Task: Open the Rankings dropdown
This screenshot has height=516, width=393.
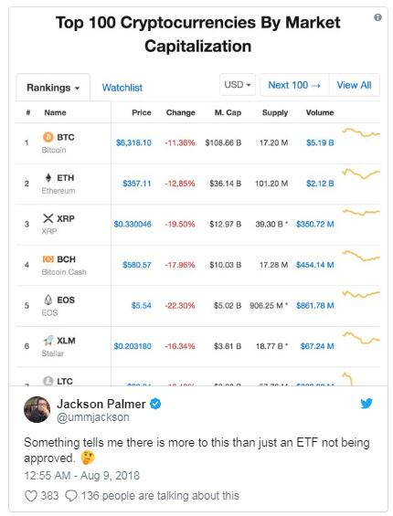Action: point(53,88)
